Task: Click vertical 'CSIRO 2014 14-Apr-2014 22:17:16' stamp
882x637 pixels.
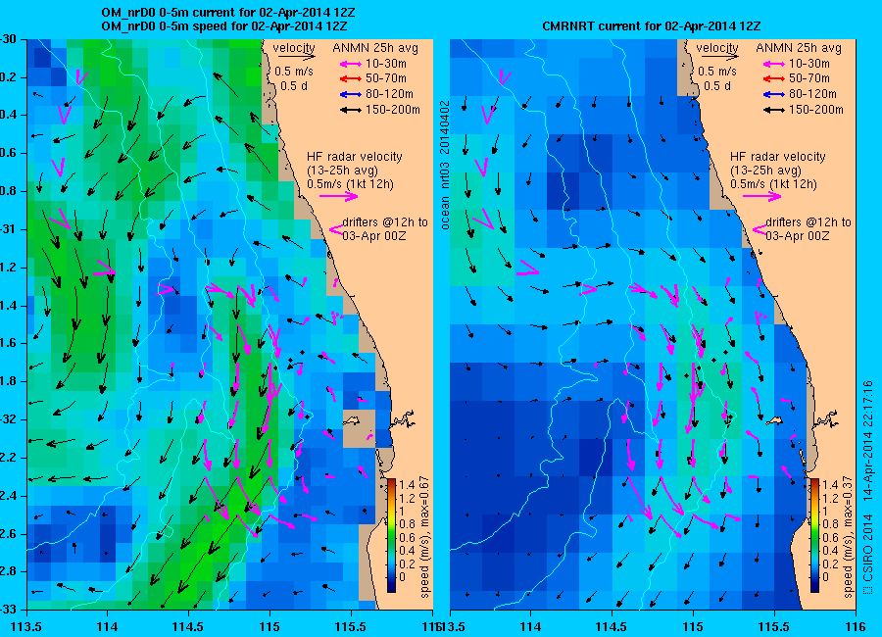Action: tap(867, 487)
